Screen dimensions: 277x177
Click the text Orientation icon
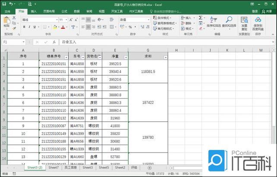coord(100,19)
